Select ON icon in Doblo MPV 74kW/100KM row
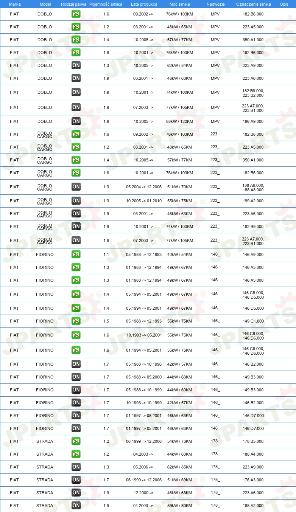 [x=76, y=92]
